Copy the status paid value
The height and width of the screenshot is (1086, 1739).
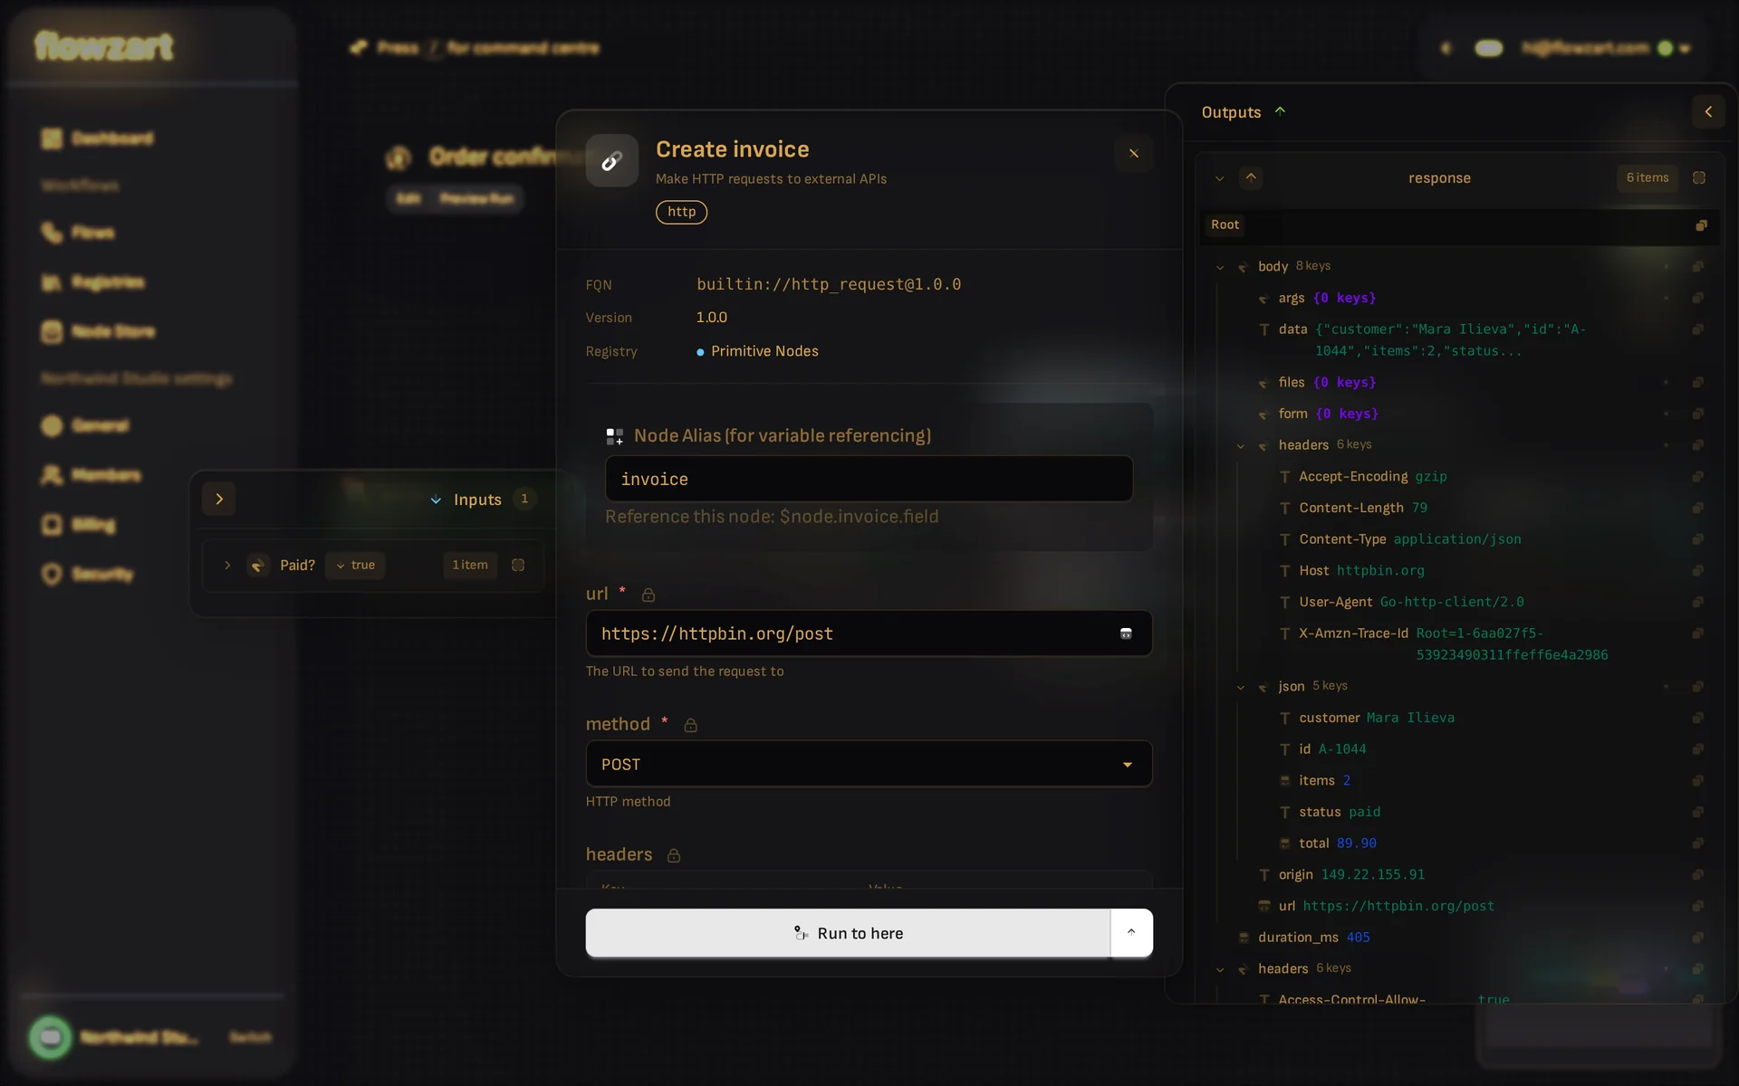click(x=1697, y=812)
